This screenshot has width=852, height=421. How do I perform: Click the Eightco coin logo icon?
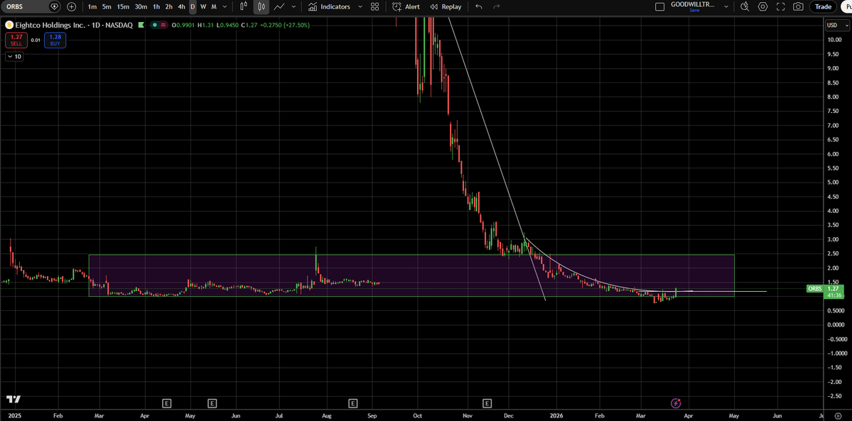pos(9,25)
